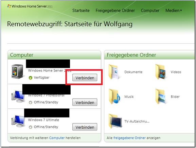Open the Videos folder icon
Screen dimensions: 196x148
[161, 72]
